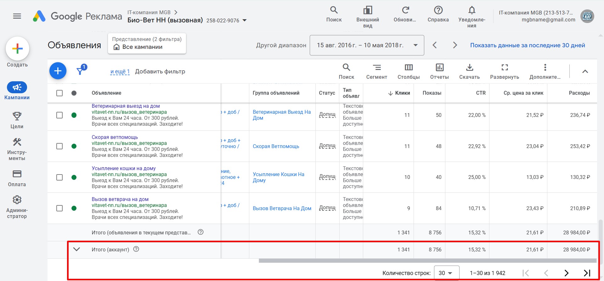Sort by Показы column header

coord(432,93)
